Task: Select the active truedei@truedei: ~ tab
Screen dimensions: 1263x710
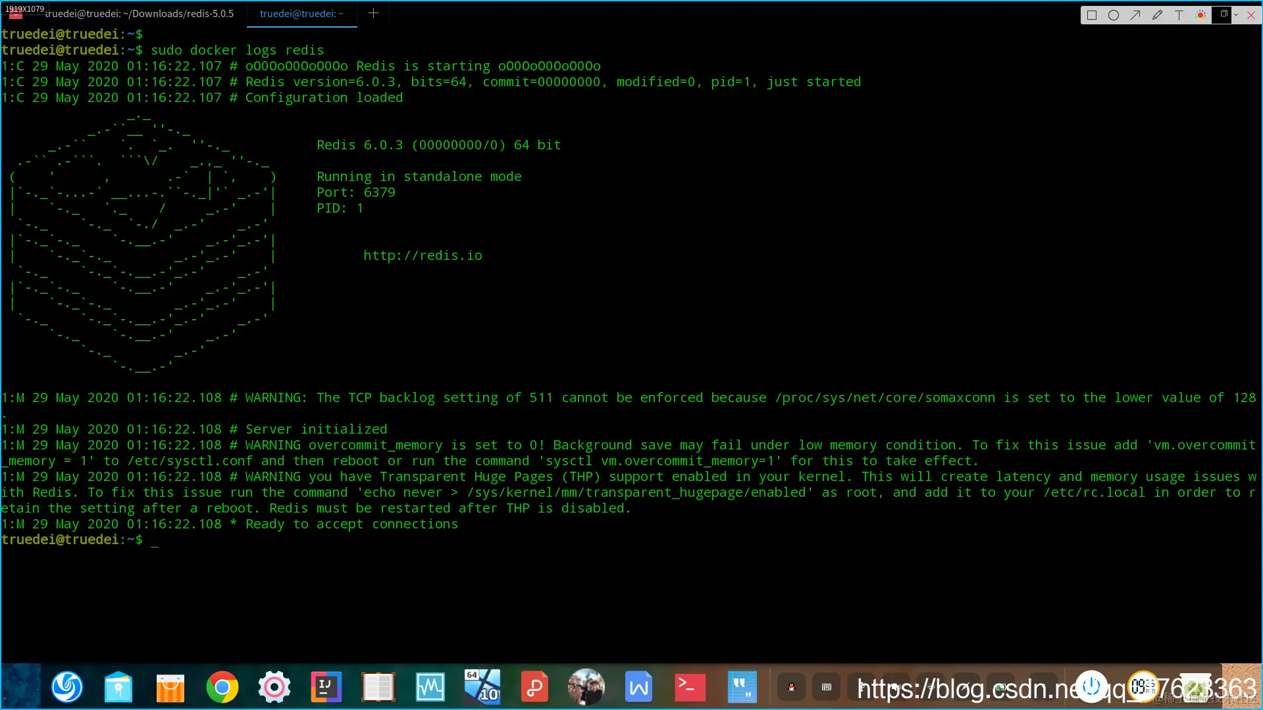Action: tap(301, 13)
